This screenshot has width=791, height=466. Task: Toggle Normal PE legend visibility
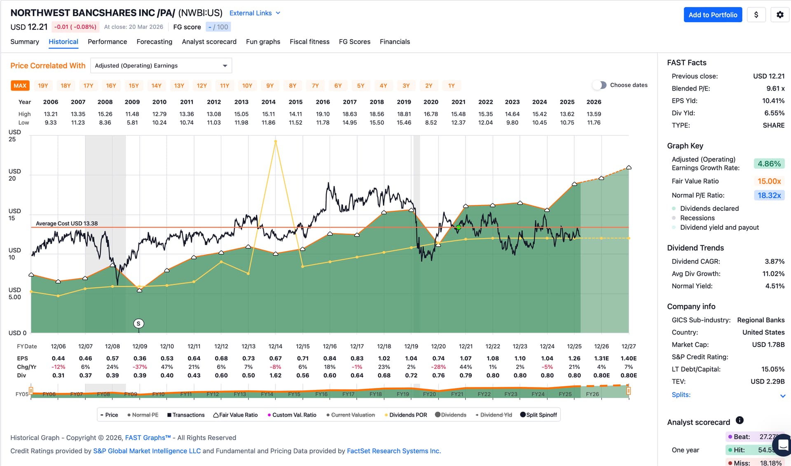pyautogui.click(x=143, y=415)
